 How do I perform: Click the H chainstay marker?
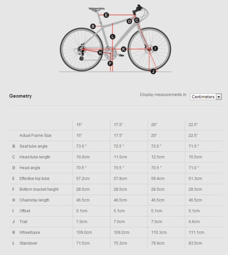pyautogui.click(x=100, y=53)
